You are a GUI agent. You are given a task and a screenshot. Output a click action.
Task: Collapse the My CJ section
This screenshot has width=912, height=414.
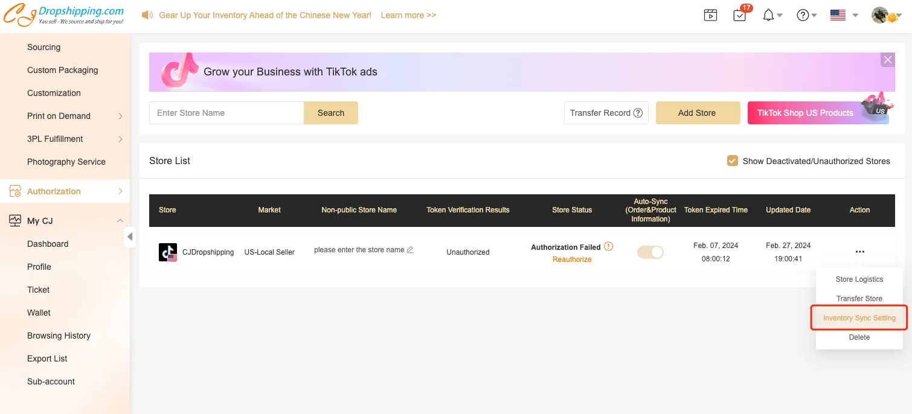click(x=120, y=221)
